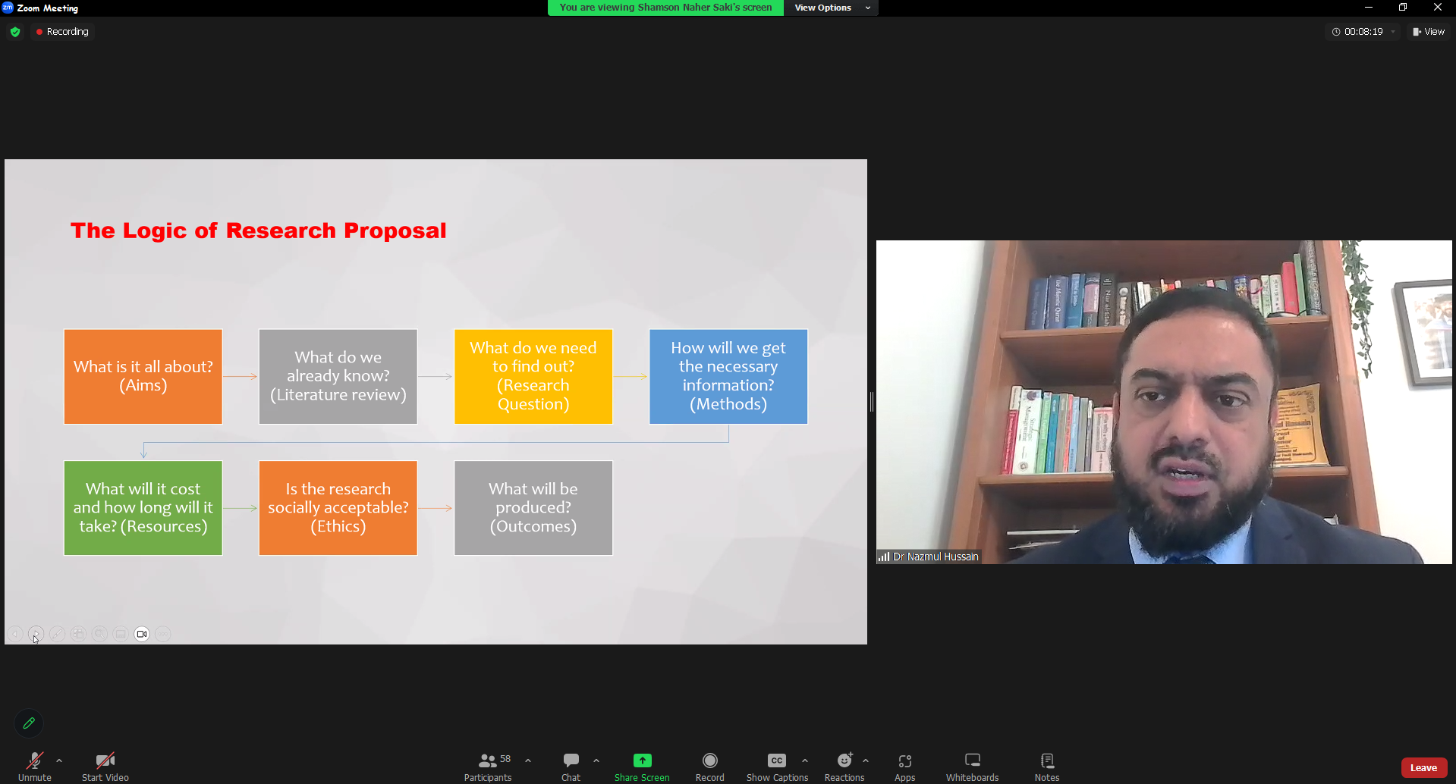The width and height of the screenshot is (1456, 784).
Task: Click the green annotation pencil icon
Action: click(29, 723)
